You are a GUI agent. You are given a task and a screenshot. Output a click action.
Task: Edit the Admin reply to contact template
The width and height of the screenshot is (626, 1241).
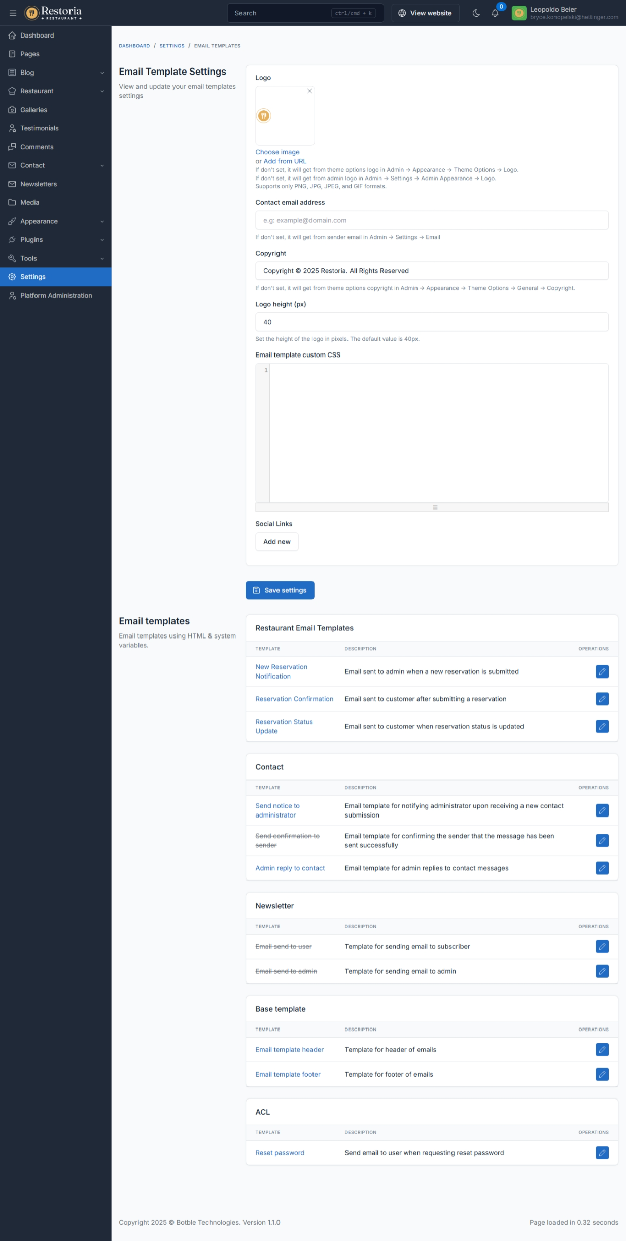click(602, 868)
